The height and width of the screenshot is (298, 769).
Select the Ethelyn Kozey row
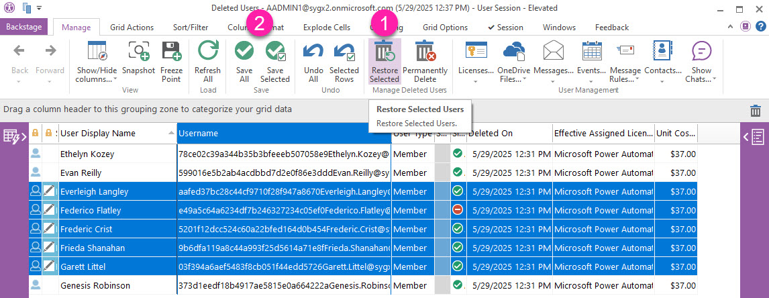87,154
